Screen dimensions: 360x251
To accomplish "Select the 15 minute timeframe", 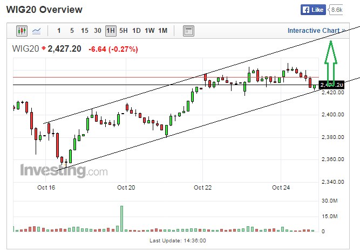I will pos(85,31).
